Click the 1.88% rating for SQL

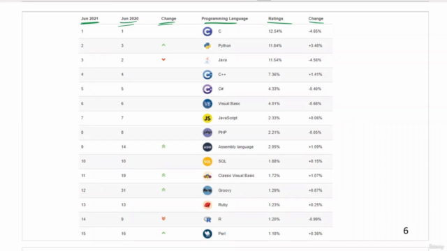click(x=274, y=161)
